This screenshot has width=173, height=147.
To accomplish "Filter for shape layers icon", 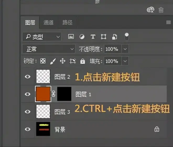I will (x=104, y=37).
